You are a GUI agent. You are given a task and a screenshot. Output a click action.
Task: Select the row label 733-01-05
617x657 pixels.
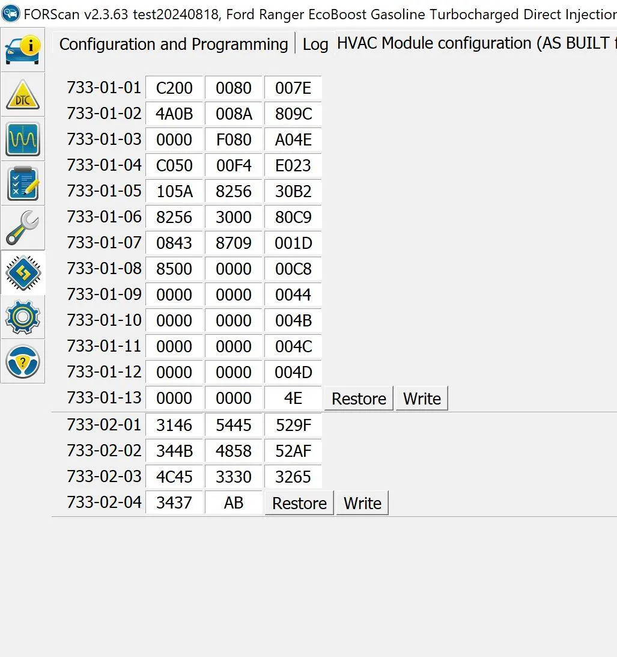[104, 191]
